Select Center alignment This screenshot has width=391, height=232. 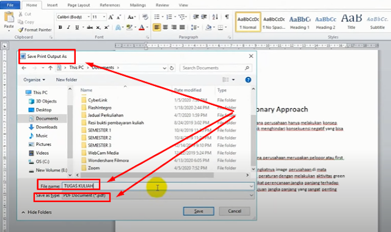tap(166, 27)
